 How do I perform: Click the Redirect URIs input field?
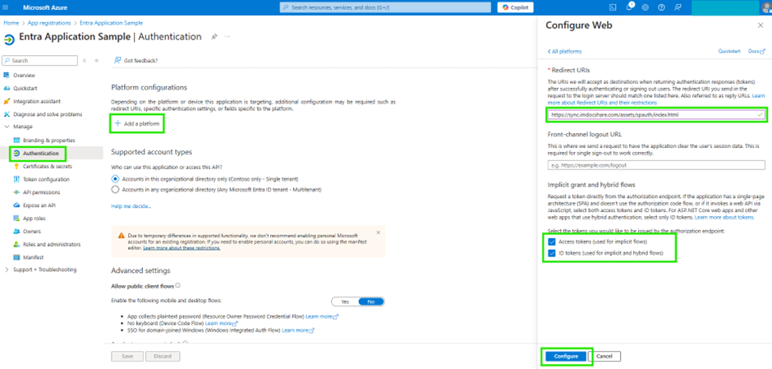(x=656, y=115)
